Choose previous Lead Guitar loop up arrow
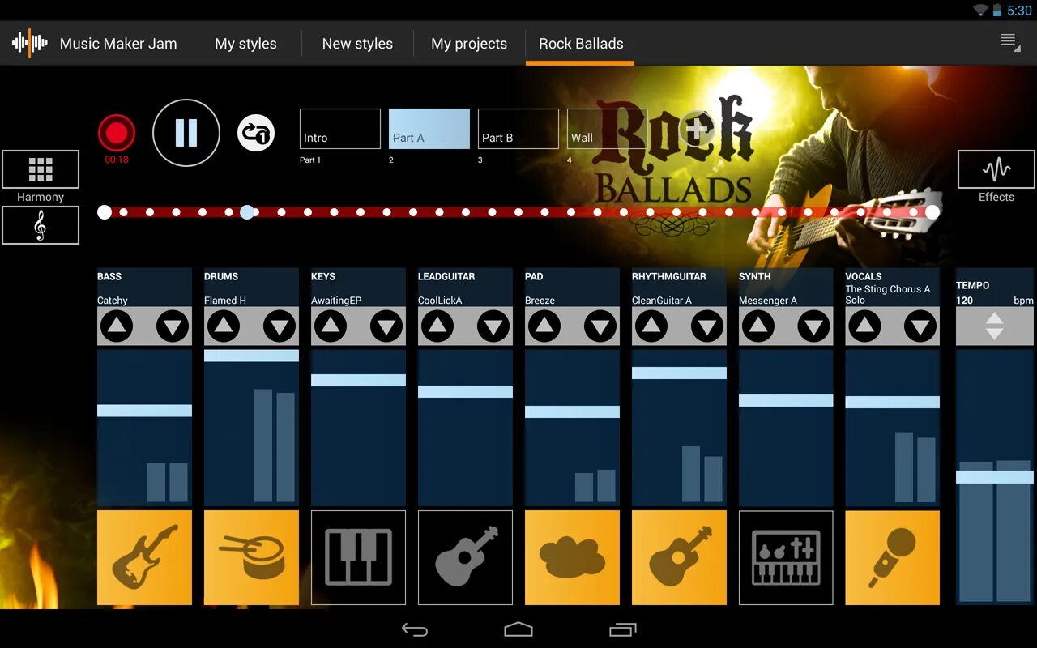 pyautogui.click(x=437, y=326)
